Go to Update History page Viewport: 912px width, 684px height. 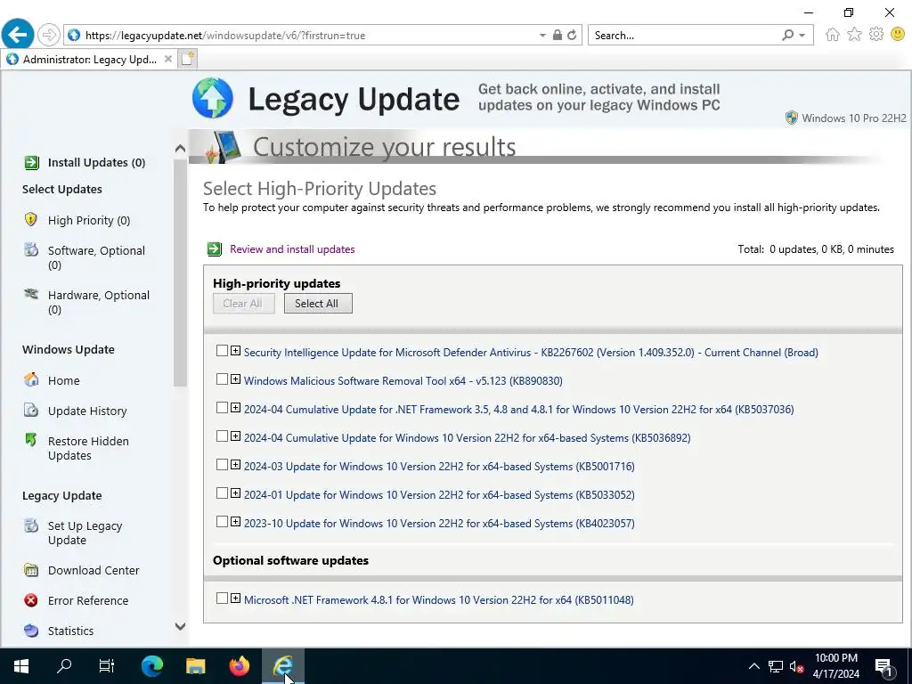(x=87, y=411)
